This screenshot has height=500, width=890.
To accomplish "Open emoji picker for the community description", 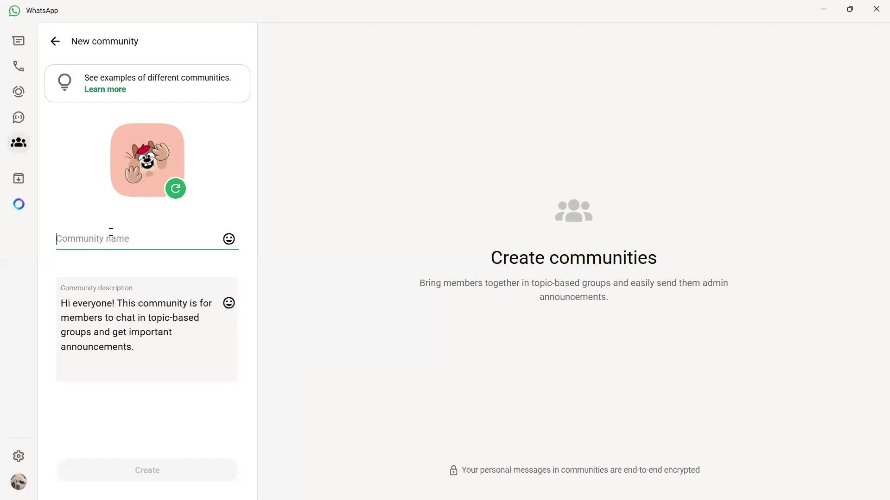I will (228, 302).
